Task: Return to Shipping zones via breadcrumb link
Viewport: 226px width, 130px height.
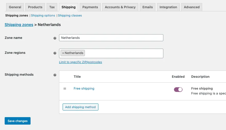Action: pyautogui.click(x=19, y=25)
